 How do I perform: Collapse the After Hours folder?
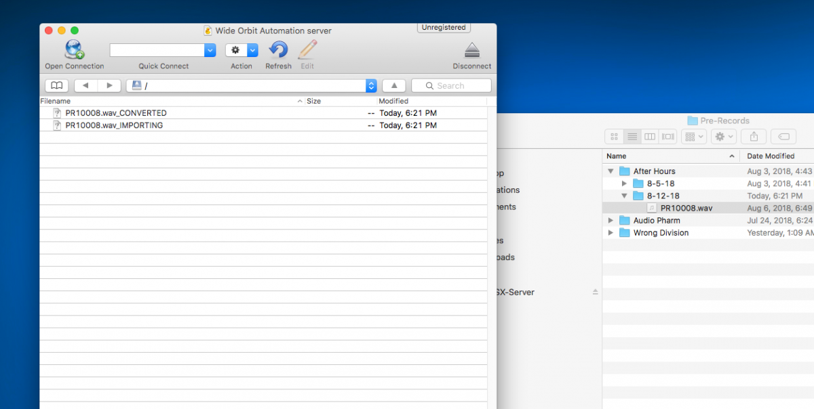(x=610, y=171)
